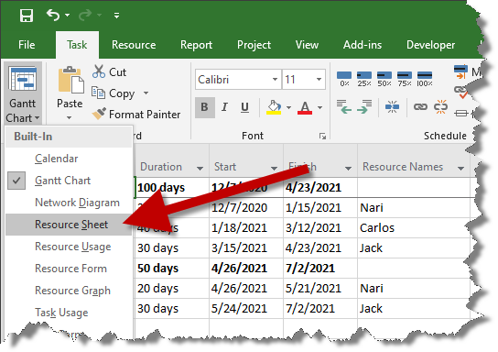Open Paste options dropdown arrow
Viewport: 498px width, 352px height.
pyautogui.click(x=70, y=118)
